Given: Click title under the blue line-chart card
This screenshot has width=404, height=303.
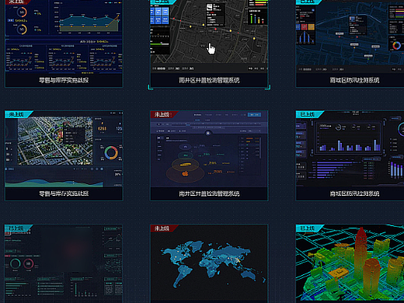Looking at the screenshot, I should click(x=64, y=80).
